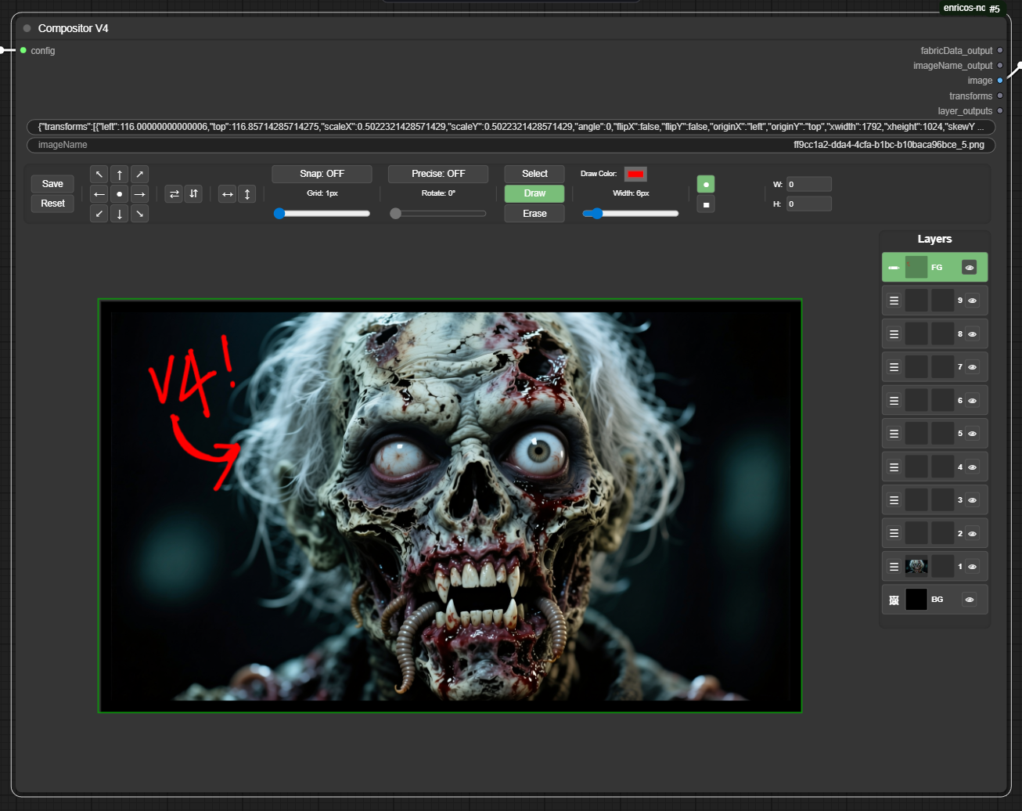Click the Reset button
Image resolution: width=1022 pixels, height=811 pixels.
pyautogui.click(x=52, y=204)
